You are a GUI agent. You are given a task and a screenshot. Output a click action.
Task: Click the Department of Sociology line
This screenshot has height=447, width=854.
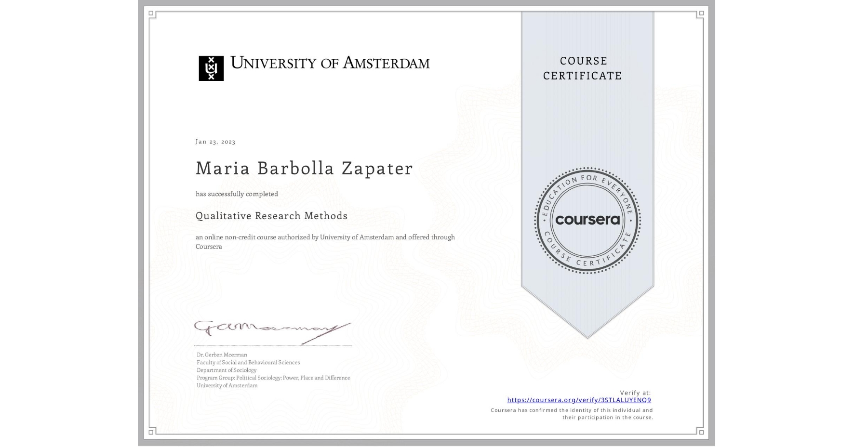[x=226, y=370]
